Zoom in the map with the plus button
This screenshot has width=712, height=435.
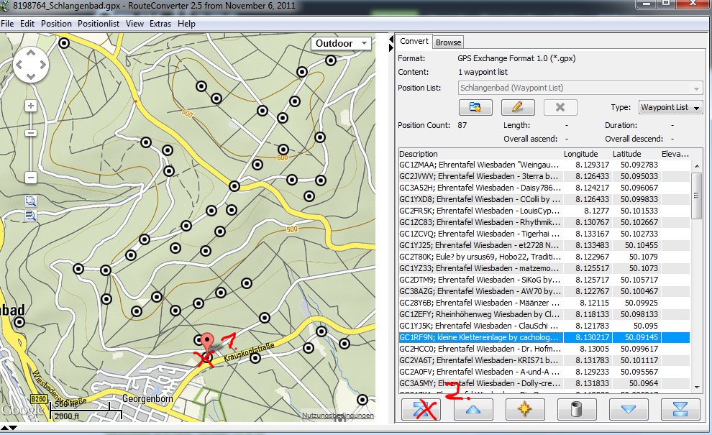coord(30,106)
